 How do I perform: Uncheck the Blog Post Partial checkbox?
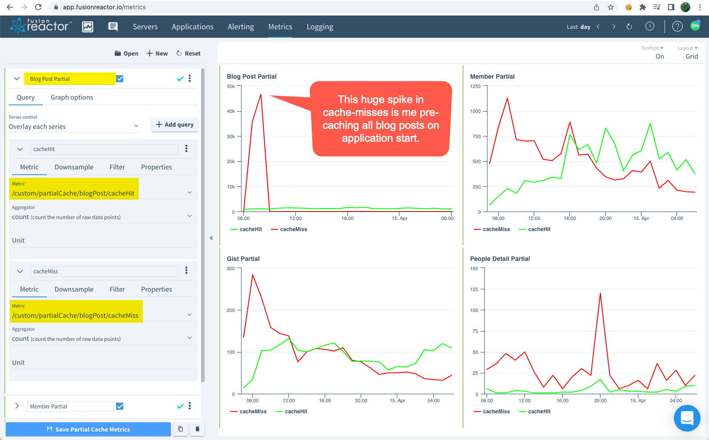120,79
